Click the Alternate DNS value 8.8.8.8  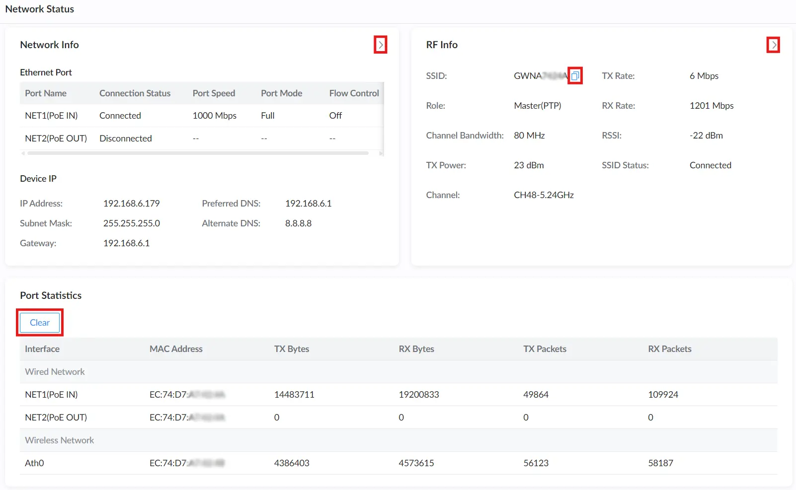pyautogui.click(x=298, y=223)
